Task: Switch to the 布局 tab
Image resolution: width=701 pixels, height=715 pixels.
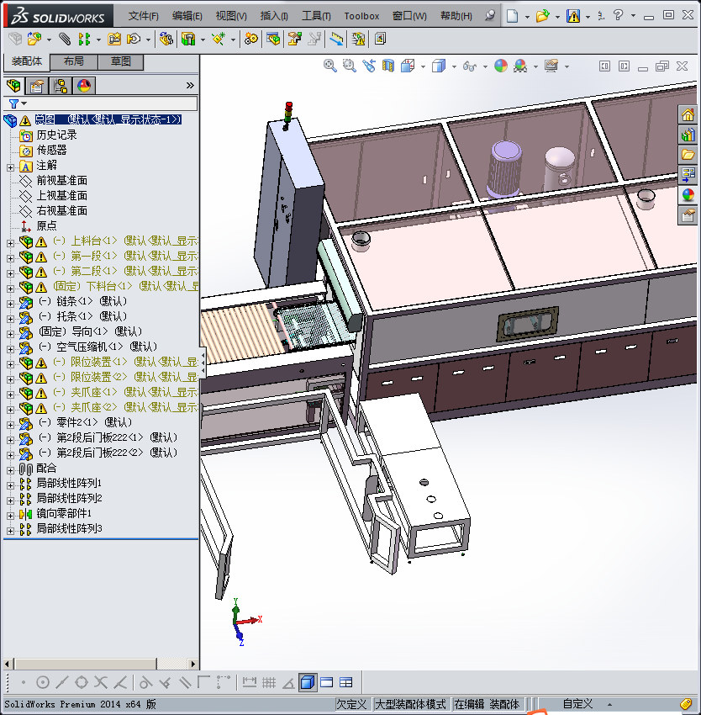Action: [x=74, y=62]
